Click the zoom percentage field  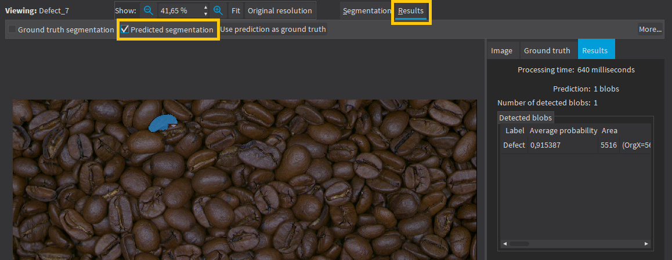point(179,10)
